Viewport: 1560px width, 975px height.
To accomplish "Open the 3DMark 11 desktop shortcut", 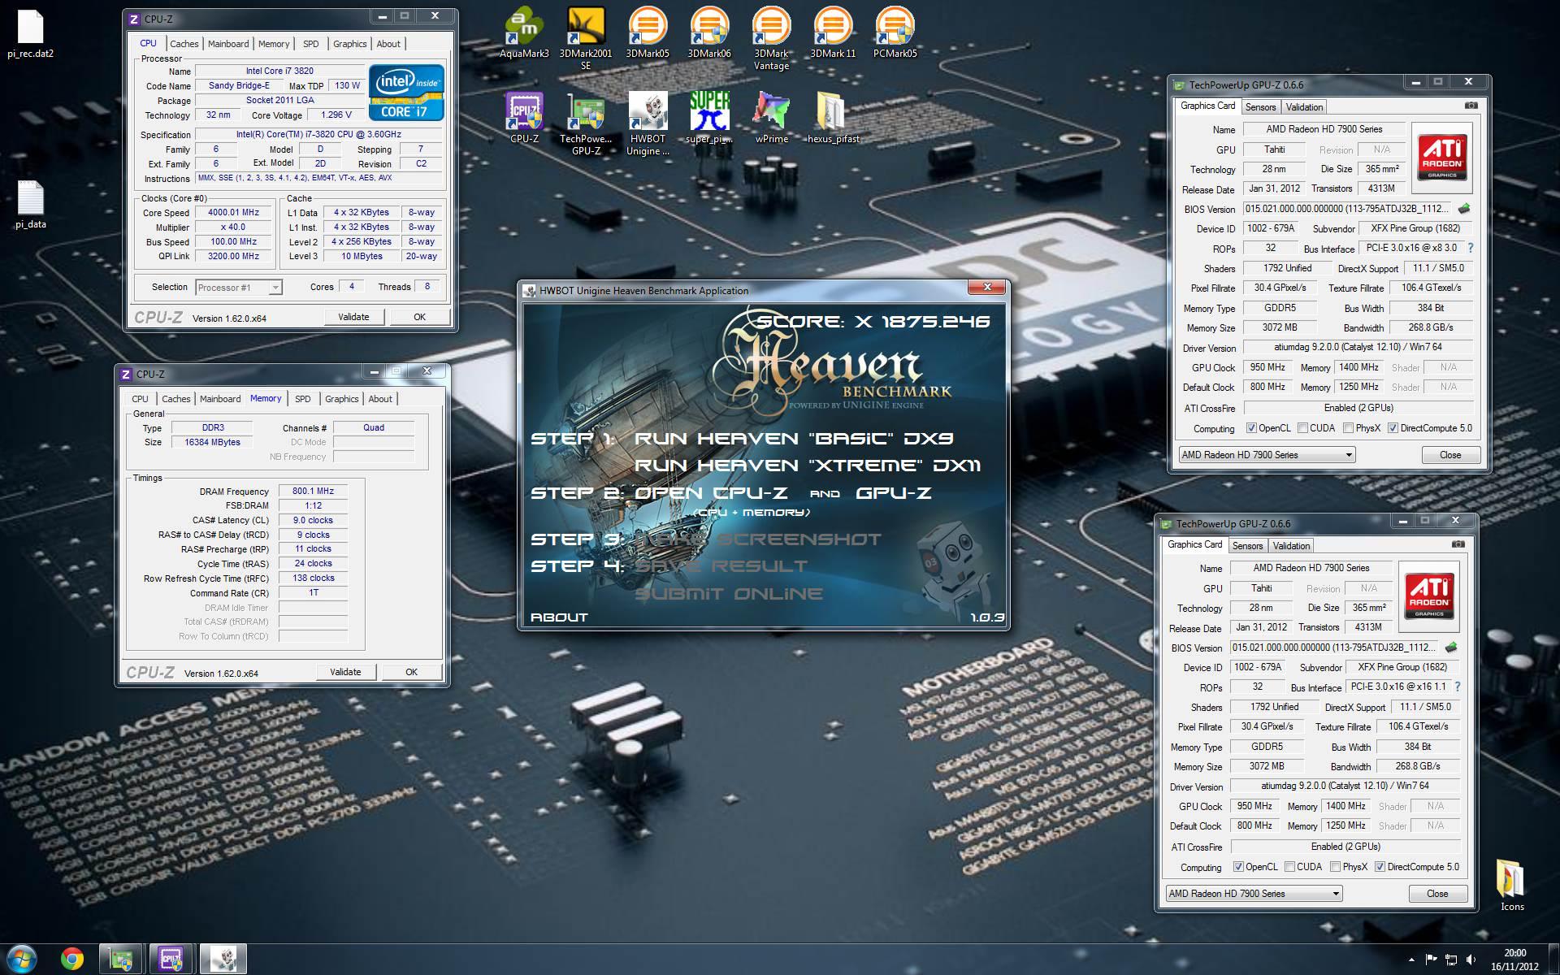I will pos(833,32).
